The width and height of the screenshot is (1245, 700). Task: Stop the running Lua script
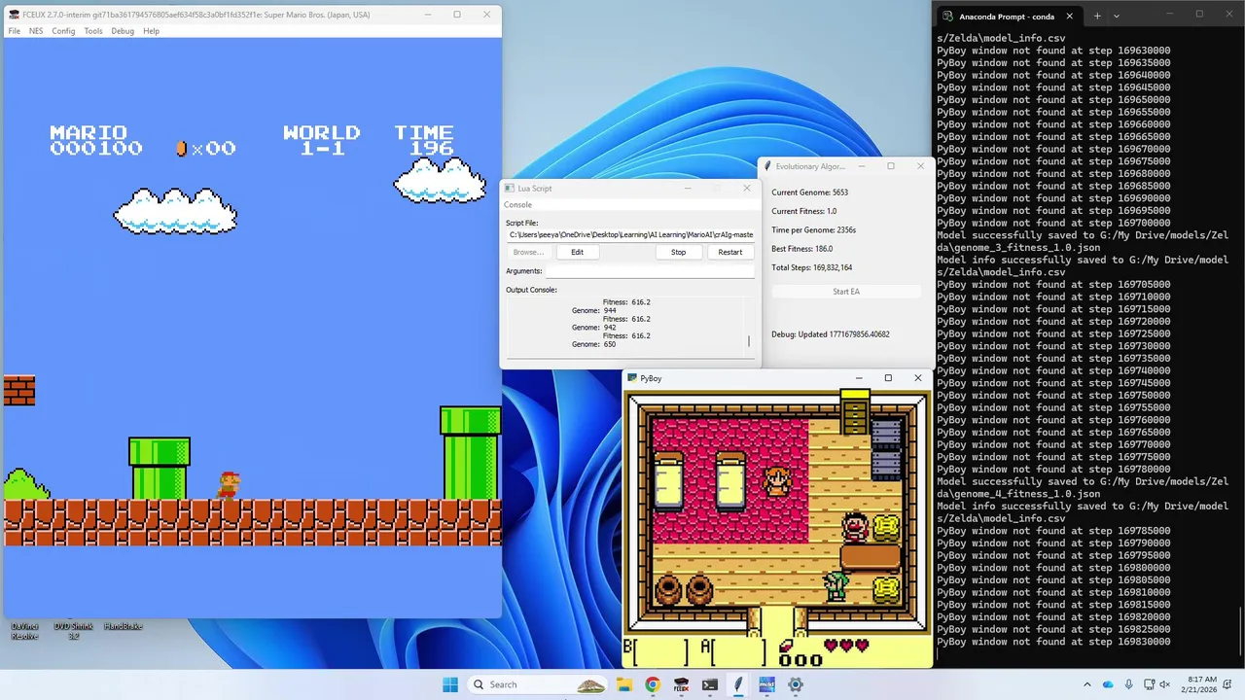(x=678, y=252)
